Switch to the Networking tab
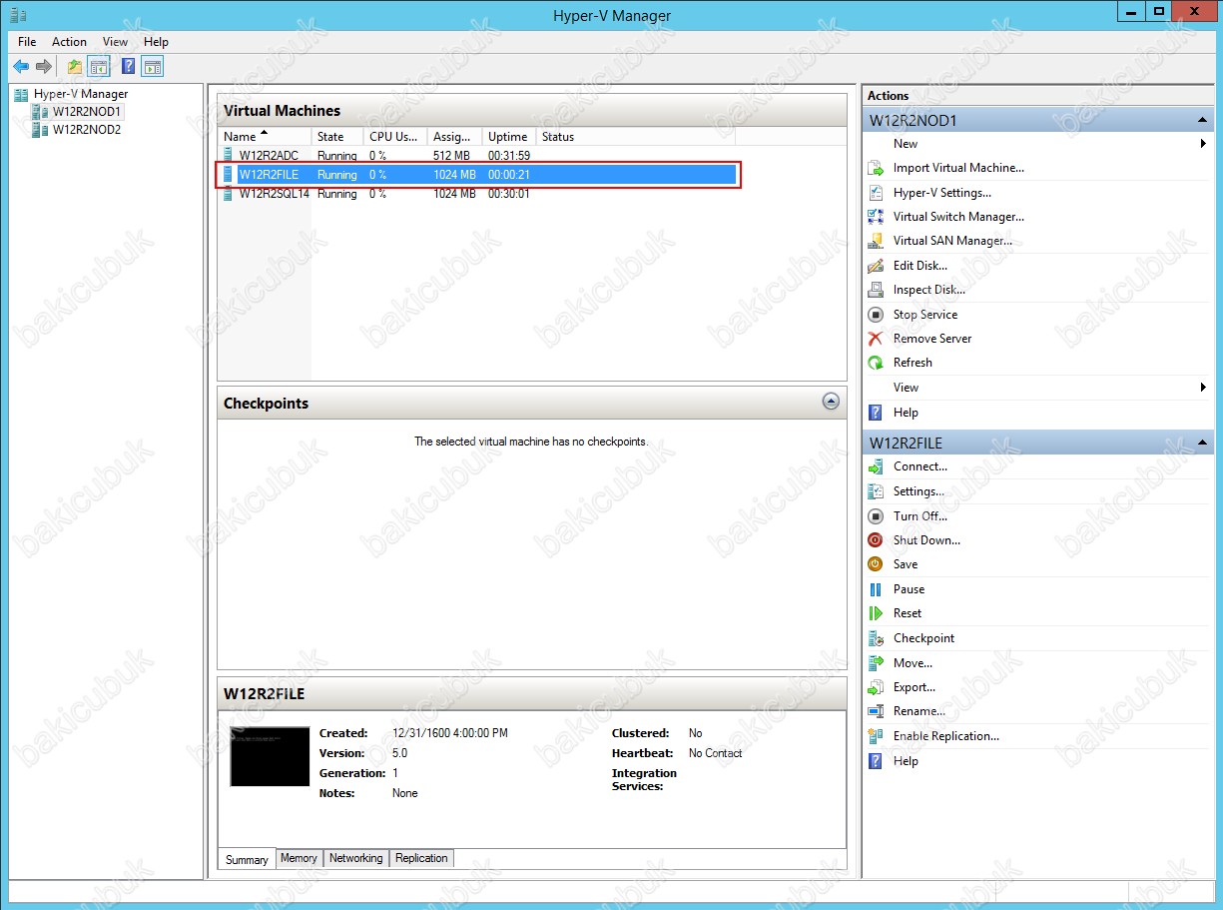Image resolution: width=1223 pixels, height=910 pixels. click(x=355, y=858)
